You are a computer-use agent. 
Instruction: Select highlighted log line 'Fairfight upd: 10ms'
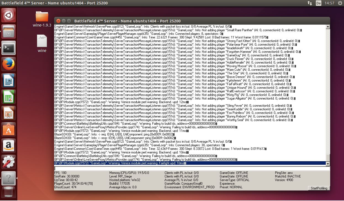[190, 163]
